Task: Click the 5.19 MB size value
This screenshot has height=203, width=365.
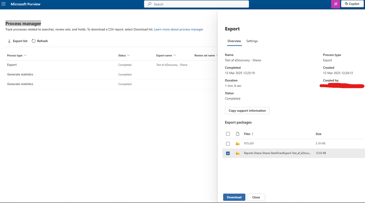Action: point(320,143)
